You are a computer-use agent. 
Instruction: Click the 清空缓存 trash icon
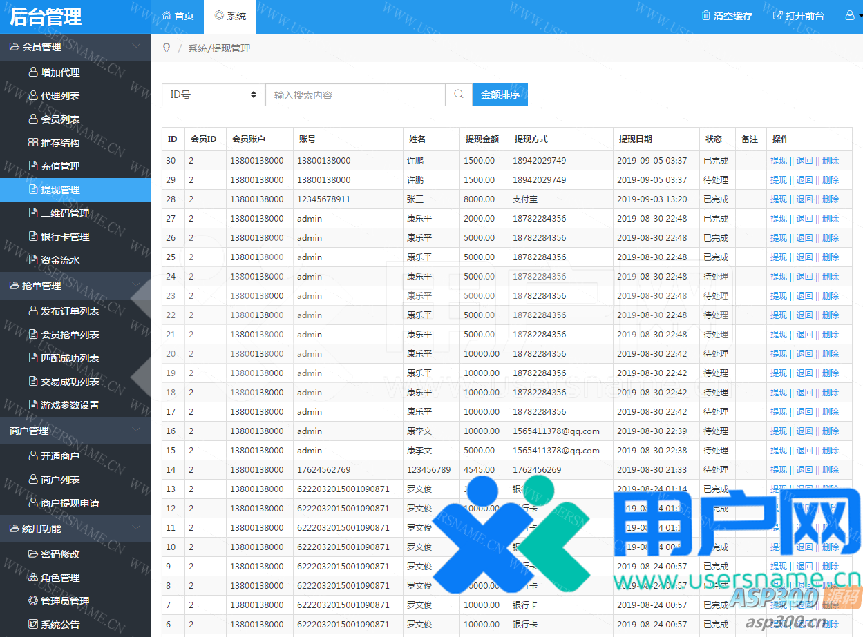coord(705,16)
